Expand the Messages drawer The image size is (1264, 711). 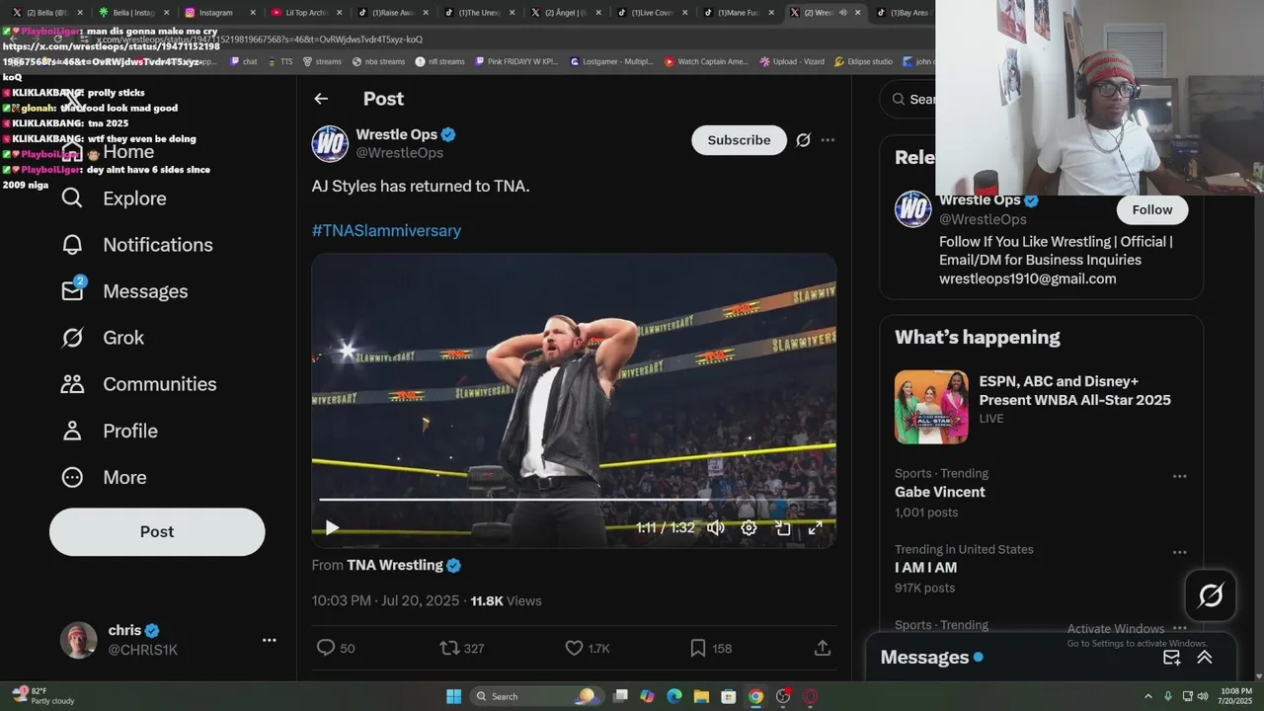coord(1205,658)
